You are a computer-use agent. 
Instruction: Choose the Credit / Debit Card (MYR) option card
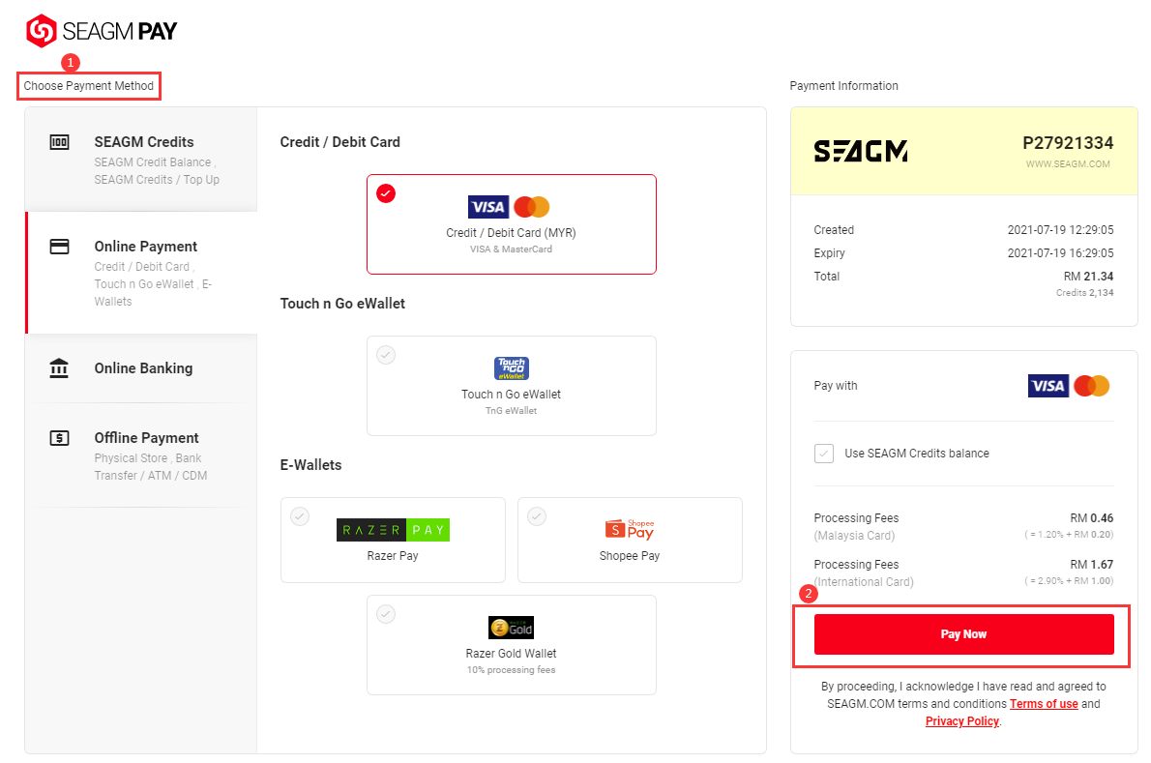pos(512,224)
